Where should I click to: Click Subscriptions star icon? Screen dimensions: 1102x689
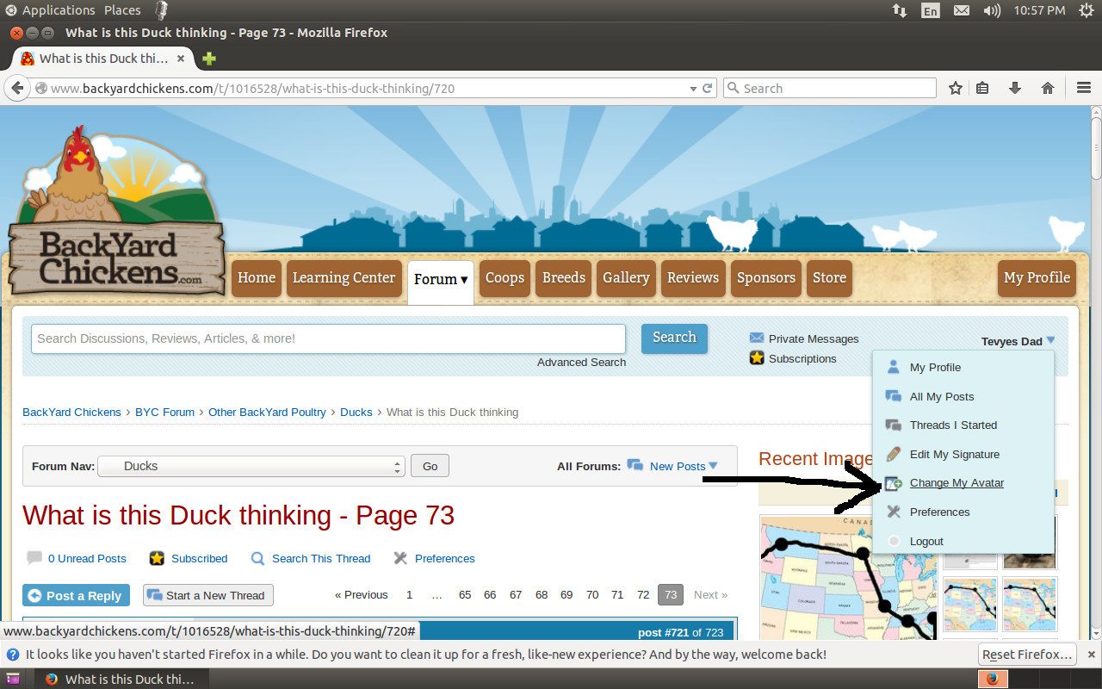757,358
